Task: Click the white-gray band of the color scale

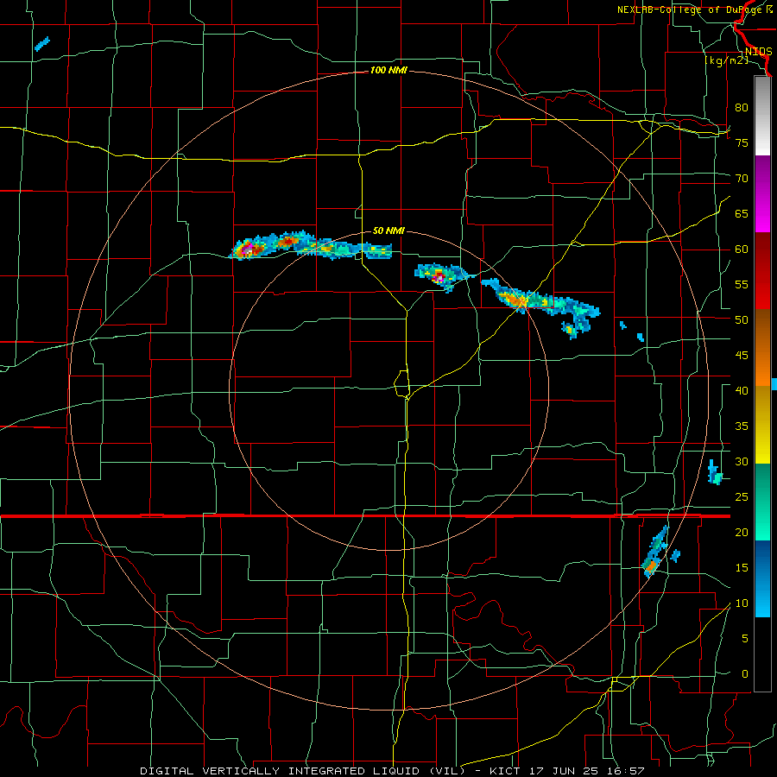Action: [762, 117]
